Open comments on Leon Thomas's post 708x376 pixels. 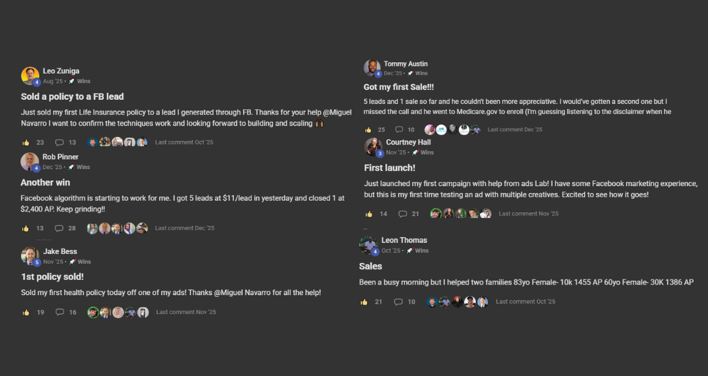tap(398, 302)
